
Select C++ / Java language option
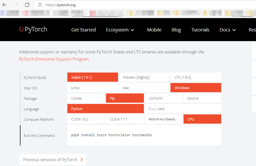183,109
